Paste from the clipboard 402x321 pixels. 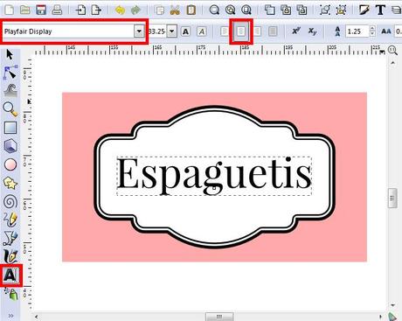[191, 10]
